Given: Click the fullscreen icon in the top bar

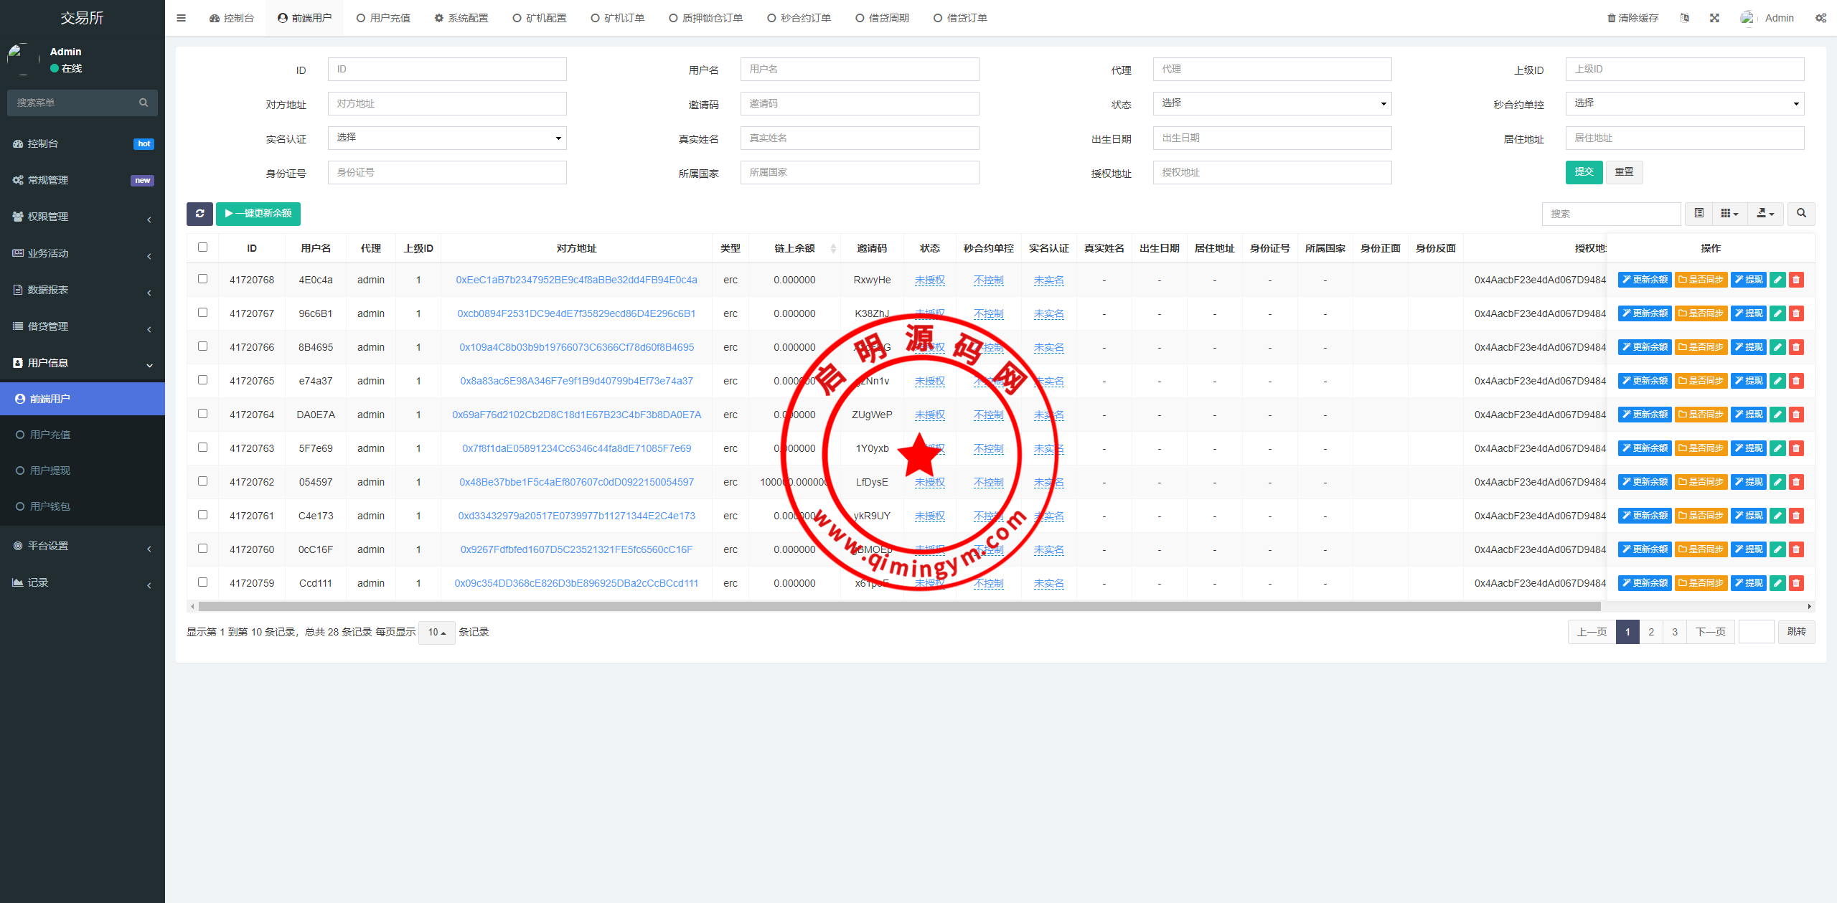Looking at the screenshot, I should point(1714,18).
